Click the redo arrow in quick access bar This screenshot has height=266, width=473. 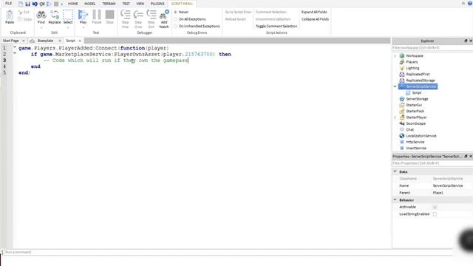point(42,4)
